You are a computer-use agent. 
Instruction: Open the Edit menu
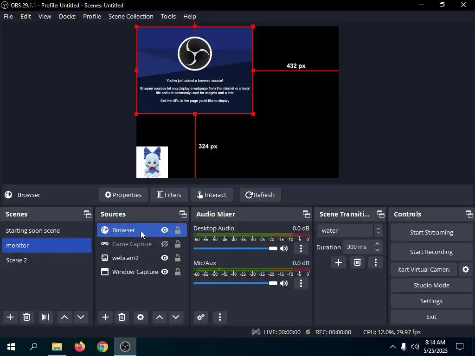pyautogui.click(x=26, y=16)
